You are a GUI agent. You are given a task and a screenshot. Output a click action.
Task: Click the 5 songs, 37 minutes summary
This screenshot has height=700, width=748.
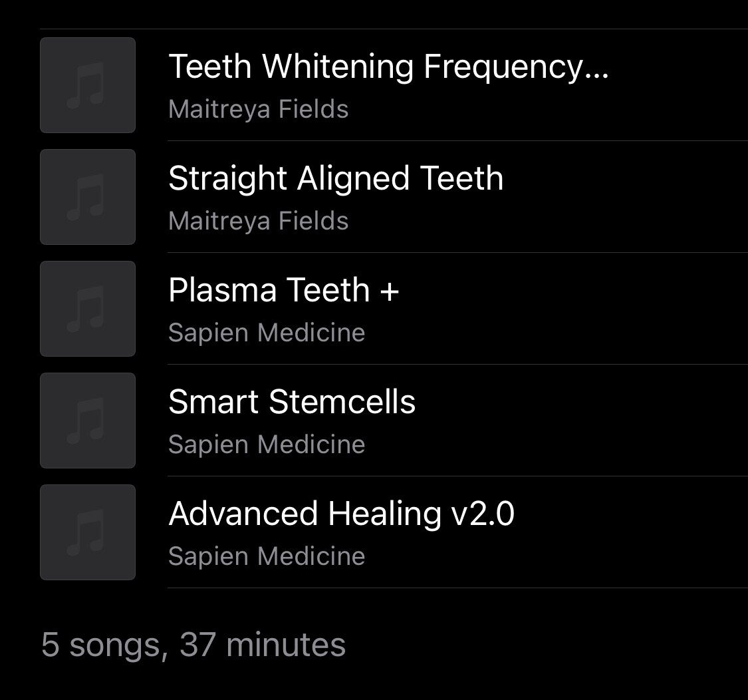(193, 645)
